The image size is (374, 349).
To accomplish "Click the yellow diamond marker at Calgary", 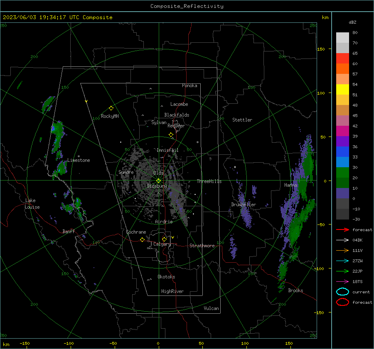I will pyautogui.click(x=164, y=239).
